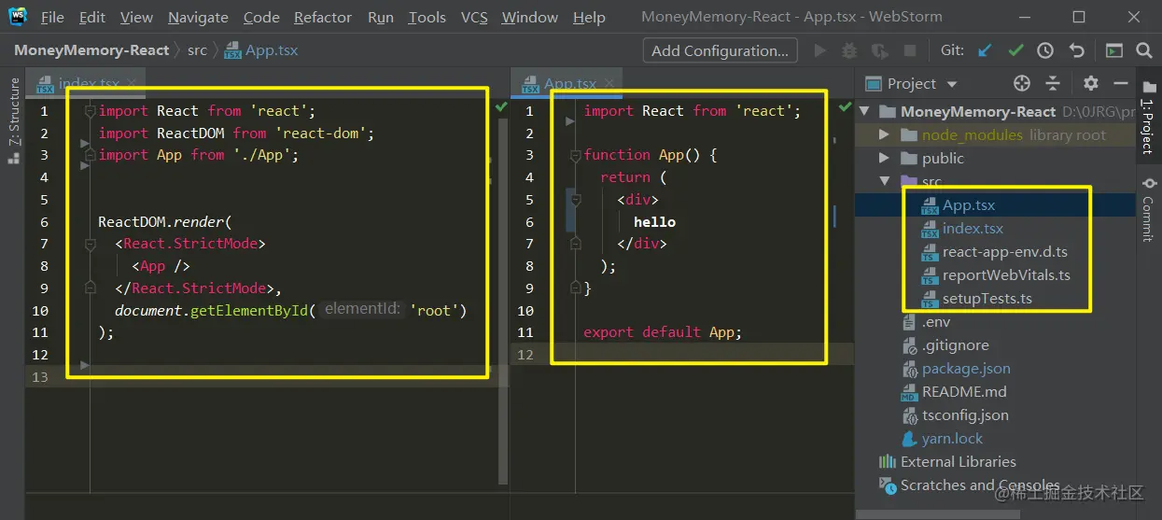Viewport: 1162px width, 520px height.
Task: Click the Git Commit green checkmark
Action: point(1015,50)
